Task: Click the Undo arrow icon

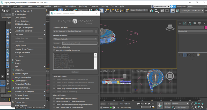Action: pyautogui.click(x=3, y=11)
